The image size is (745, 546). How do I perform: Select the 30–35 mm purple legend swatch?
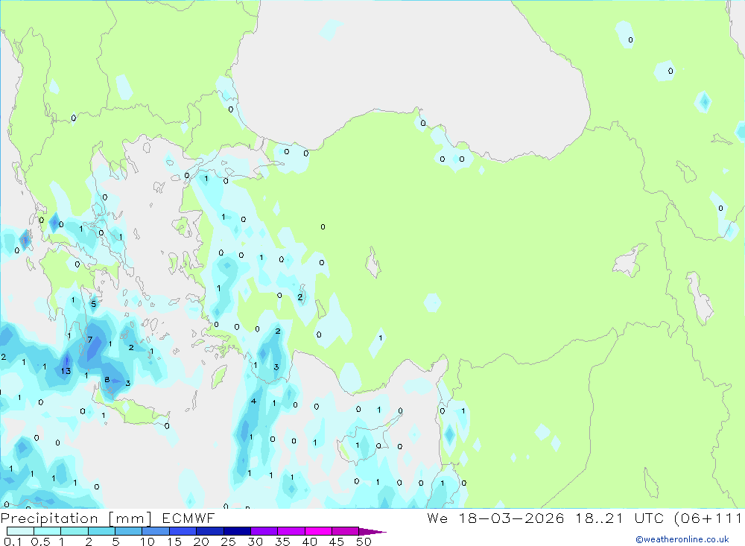[264, 531]
